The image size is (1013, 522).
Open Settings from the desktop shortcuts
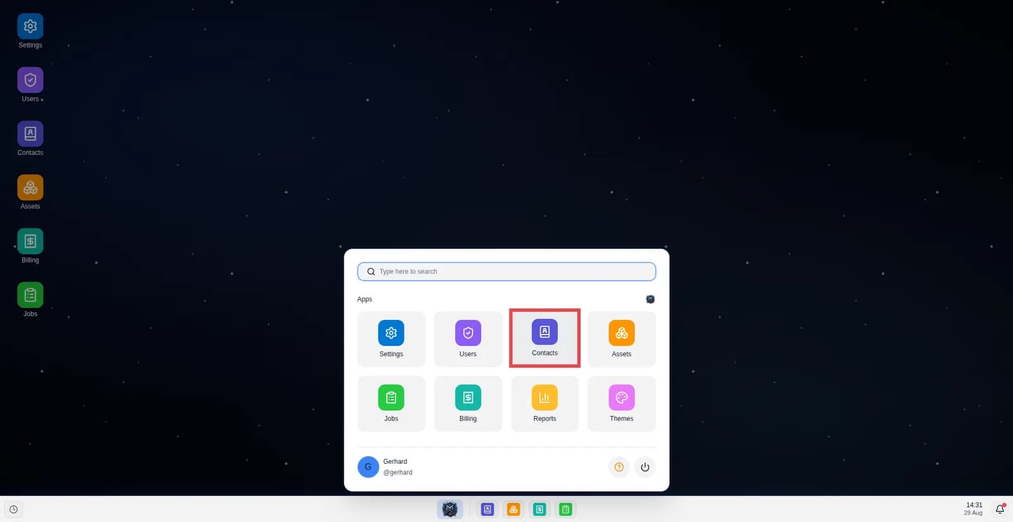[30, 31]
